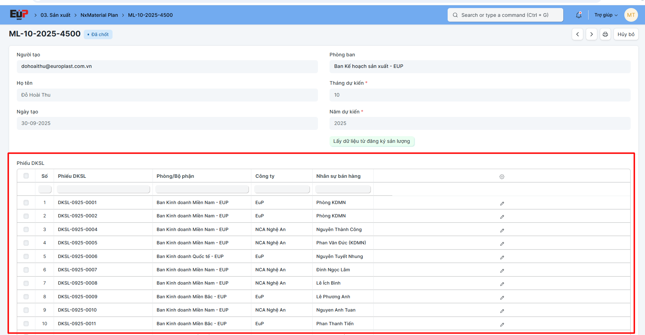Click the Hủy bỏ button
This screenshot has height=335, width=645.
pos(626,34)
